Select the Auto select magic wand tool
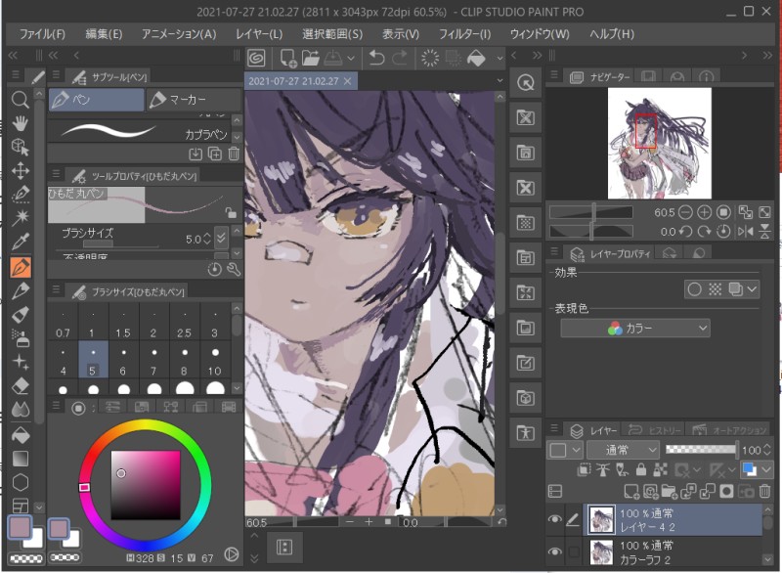The height and width of the screenshot is (573, 782). 20,218
